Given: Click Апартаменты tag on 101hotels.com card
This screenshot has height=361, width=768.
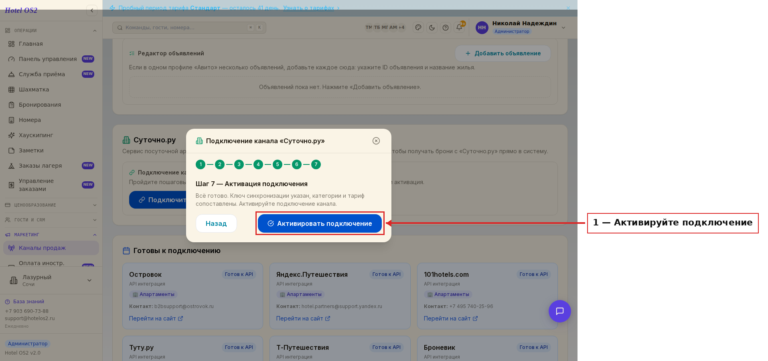Looking at the screenshot, I should 448,294.
